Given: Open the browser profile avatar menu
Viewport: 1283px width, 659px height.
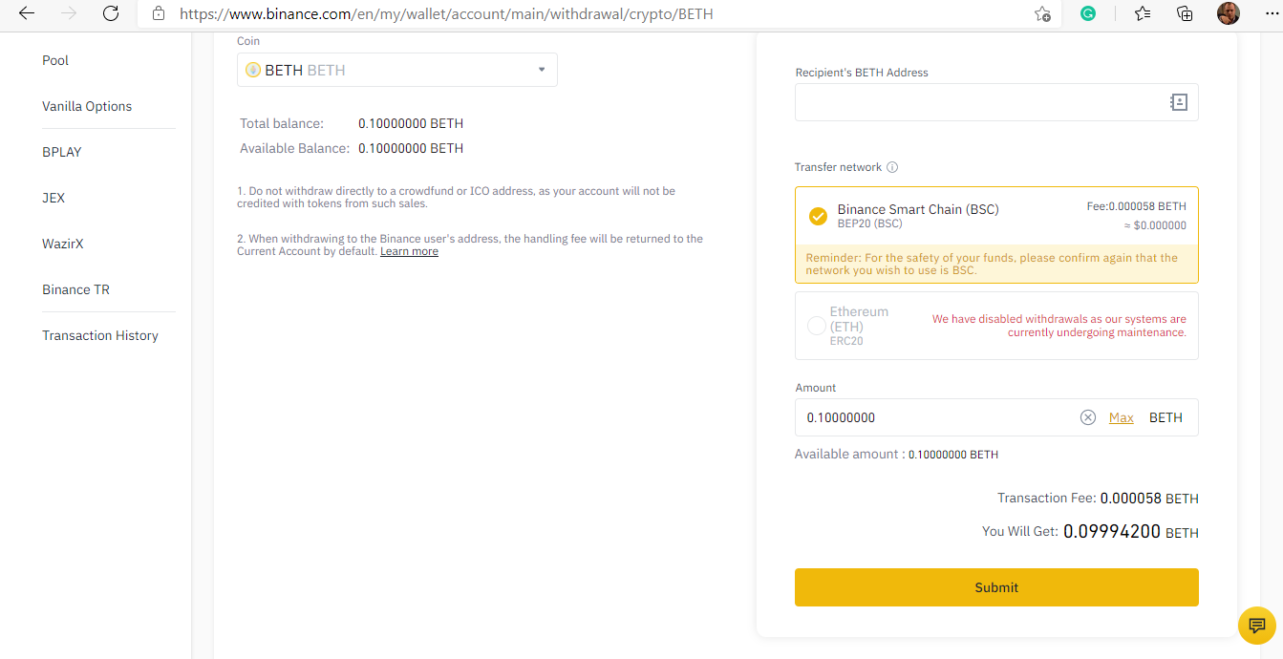Looking at the screenshot, I should click(x=1229, y=13).
